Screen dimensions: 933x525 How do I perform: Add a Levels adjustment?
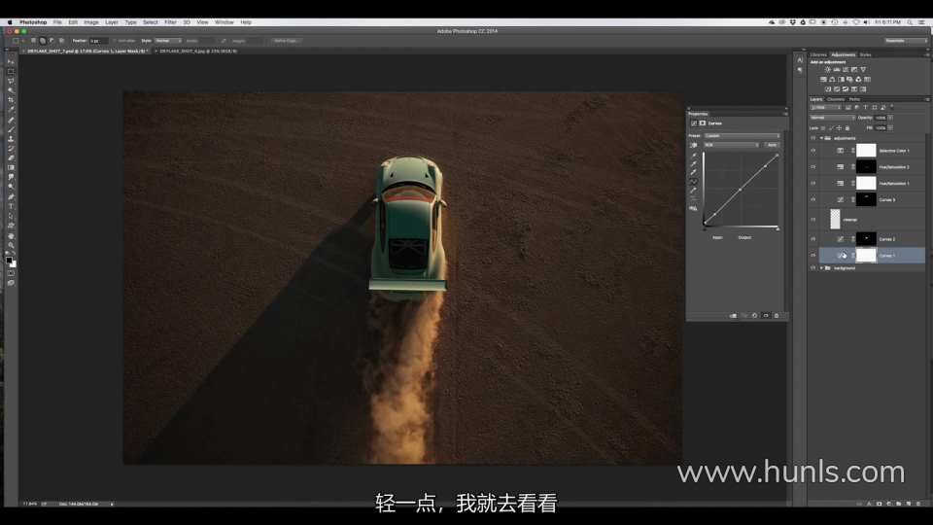coord(837,70)
